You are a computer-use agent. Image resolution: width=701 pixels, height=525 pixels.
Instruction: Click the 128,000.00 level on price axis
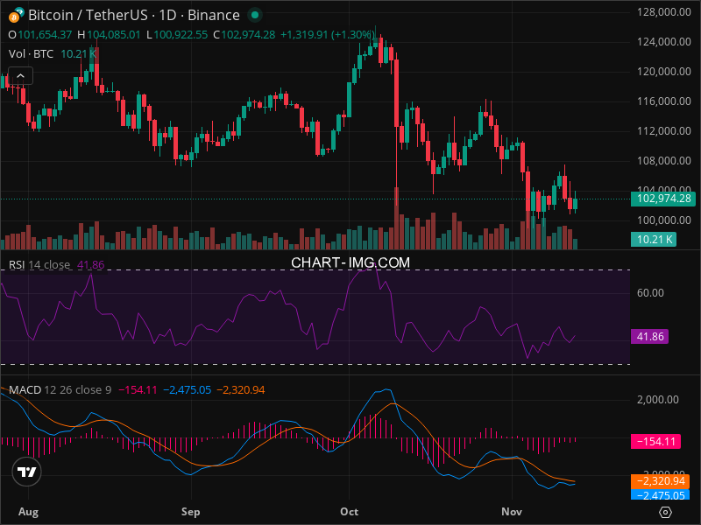[660, 12]
